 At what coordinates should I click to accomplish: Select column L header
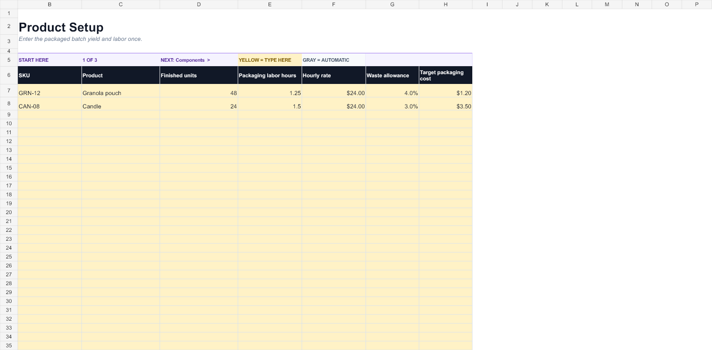click(577, 4)
